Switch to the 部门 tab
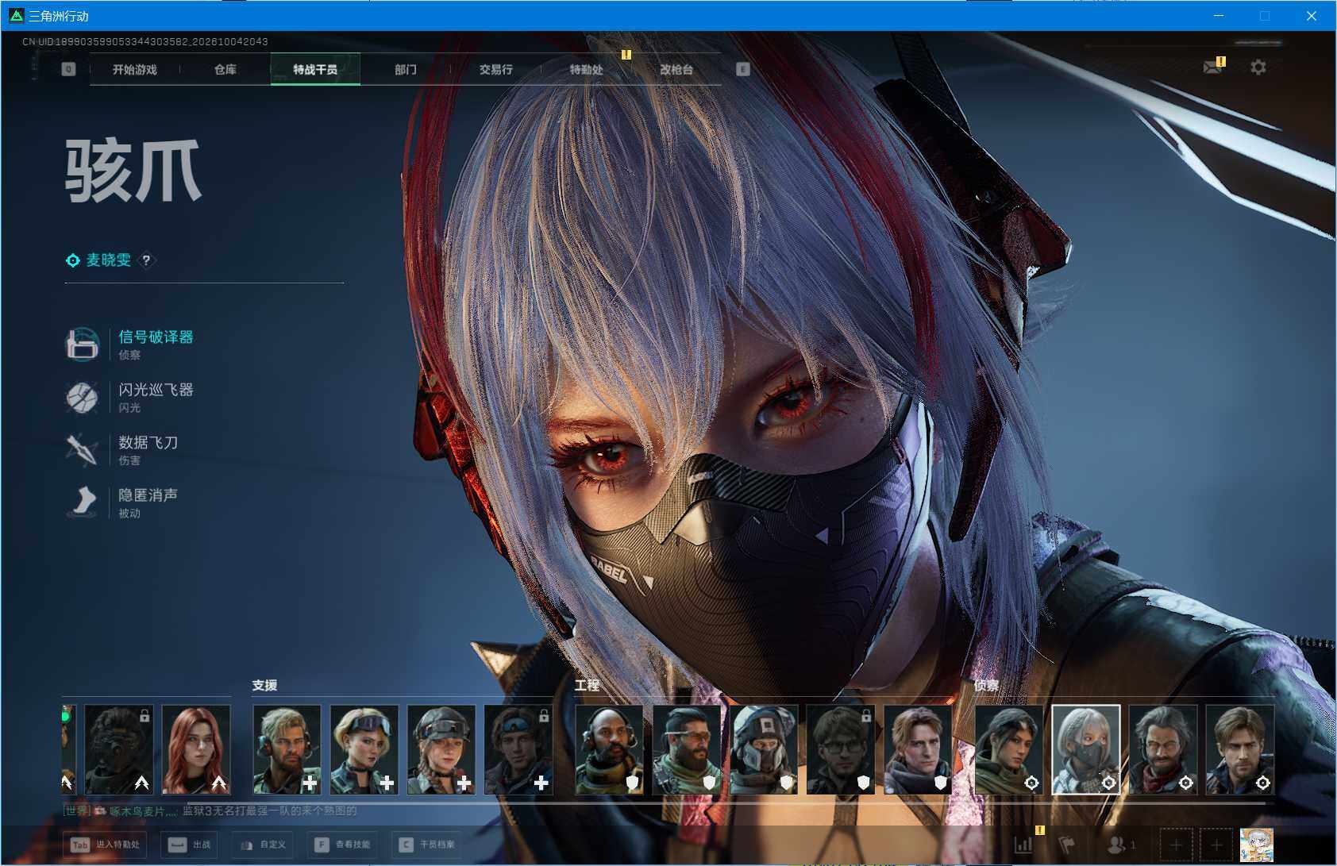The height and width of the screenshot is (866, 1337). pyautogui.click(x=406, y=69)
